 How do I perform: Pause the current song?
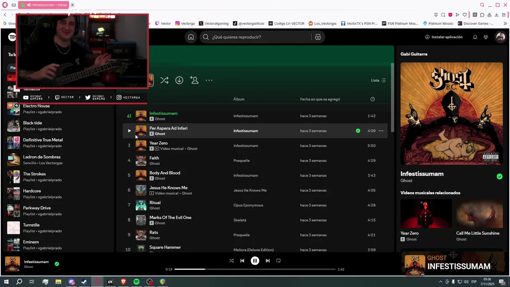[x=255, y=261]
